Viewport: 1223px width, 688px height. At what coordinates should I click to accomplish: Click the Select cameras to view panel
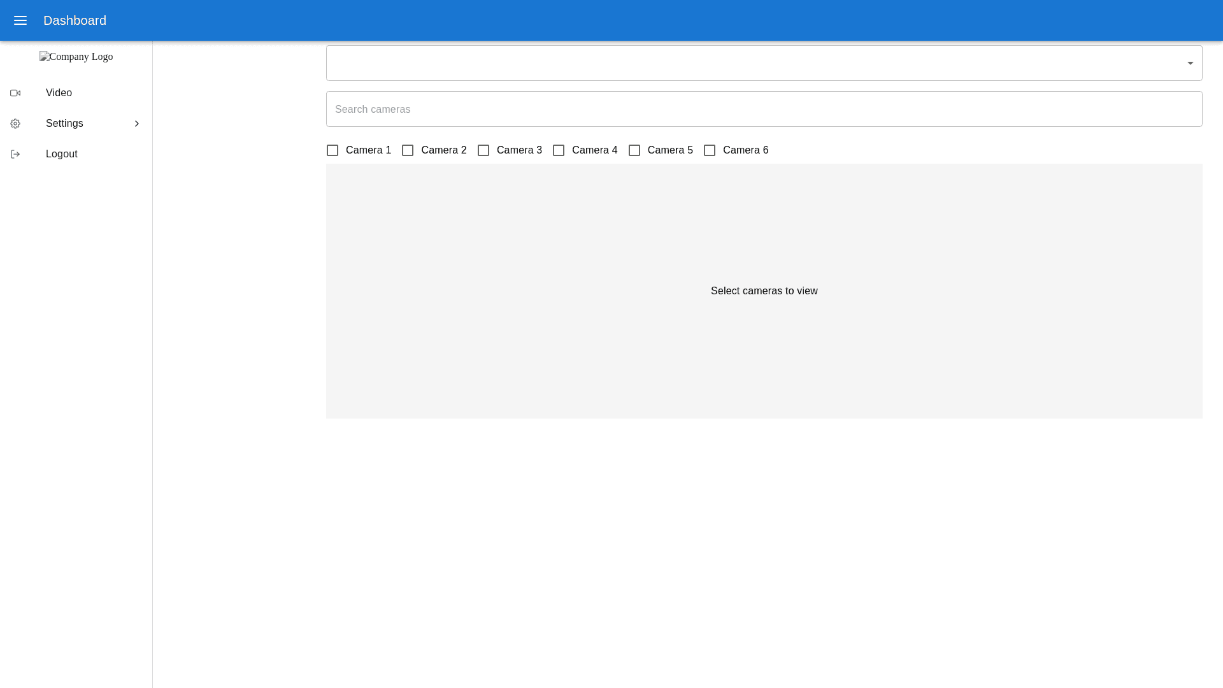tap(764, 291)
